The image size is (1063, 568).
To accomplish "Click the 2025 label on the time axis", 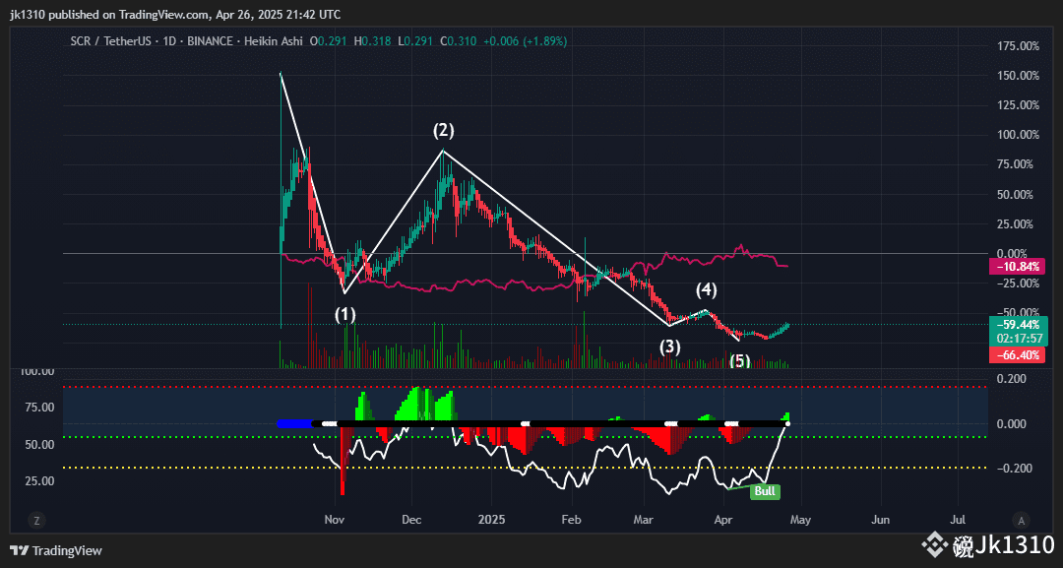I will (x=491, y=519).
